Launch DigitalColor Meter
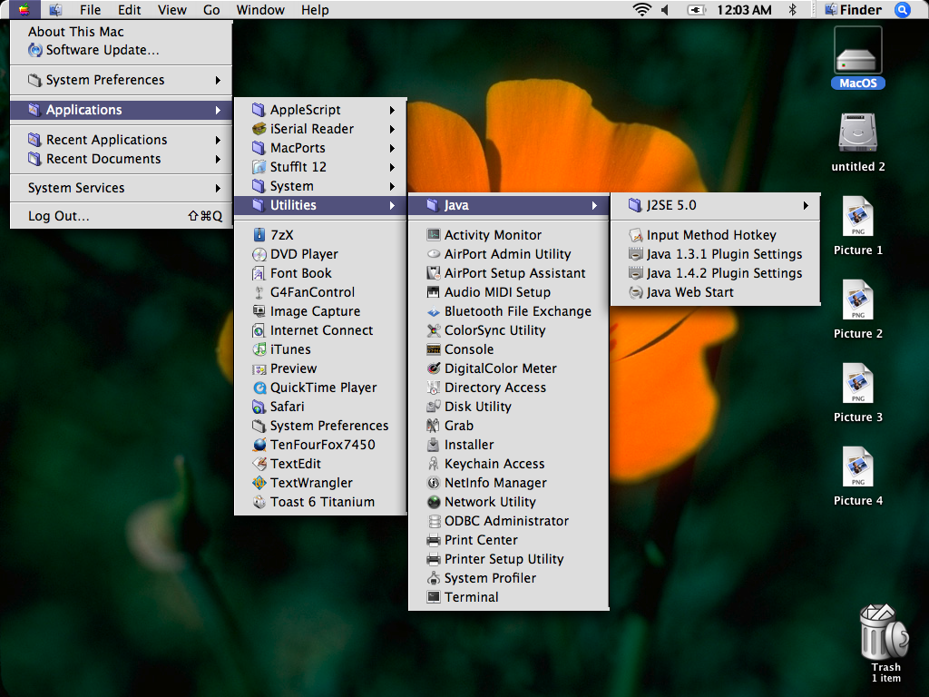 click(508, 368)
